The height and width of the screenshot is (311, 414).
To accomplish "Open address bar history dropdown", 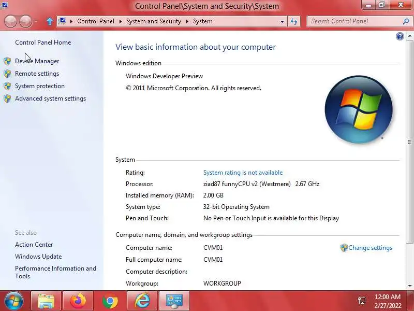I will [282, 21].
